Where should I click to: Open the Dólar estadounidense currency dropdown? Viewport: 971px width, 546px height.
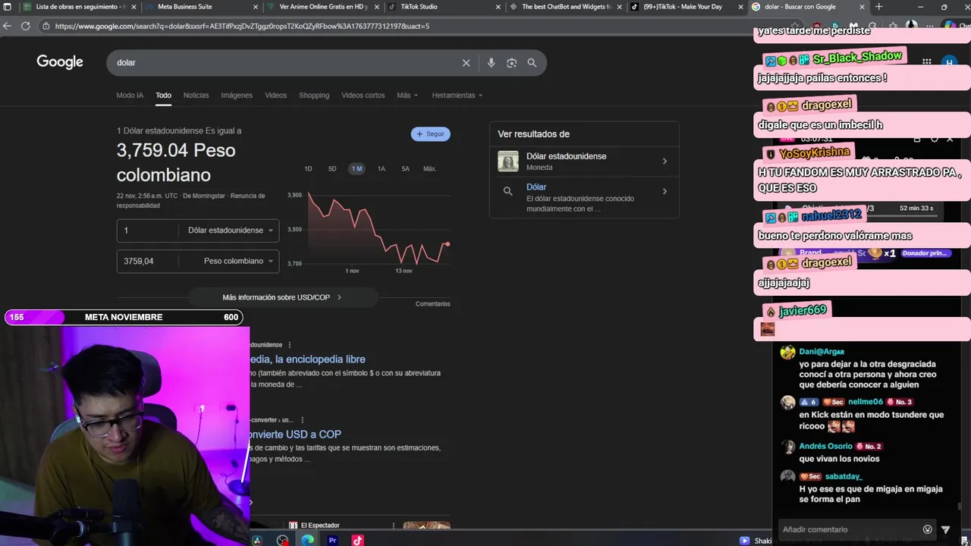point(231,231)
